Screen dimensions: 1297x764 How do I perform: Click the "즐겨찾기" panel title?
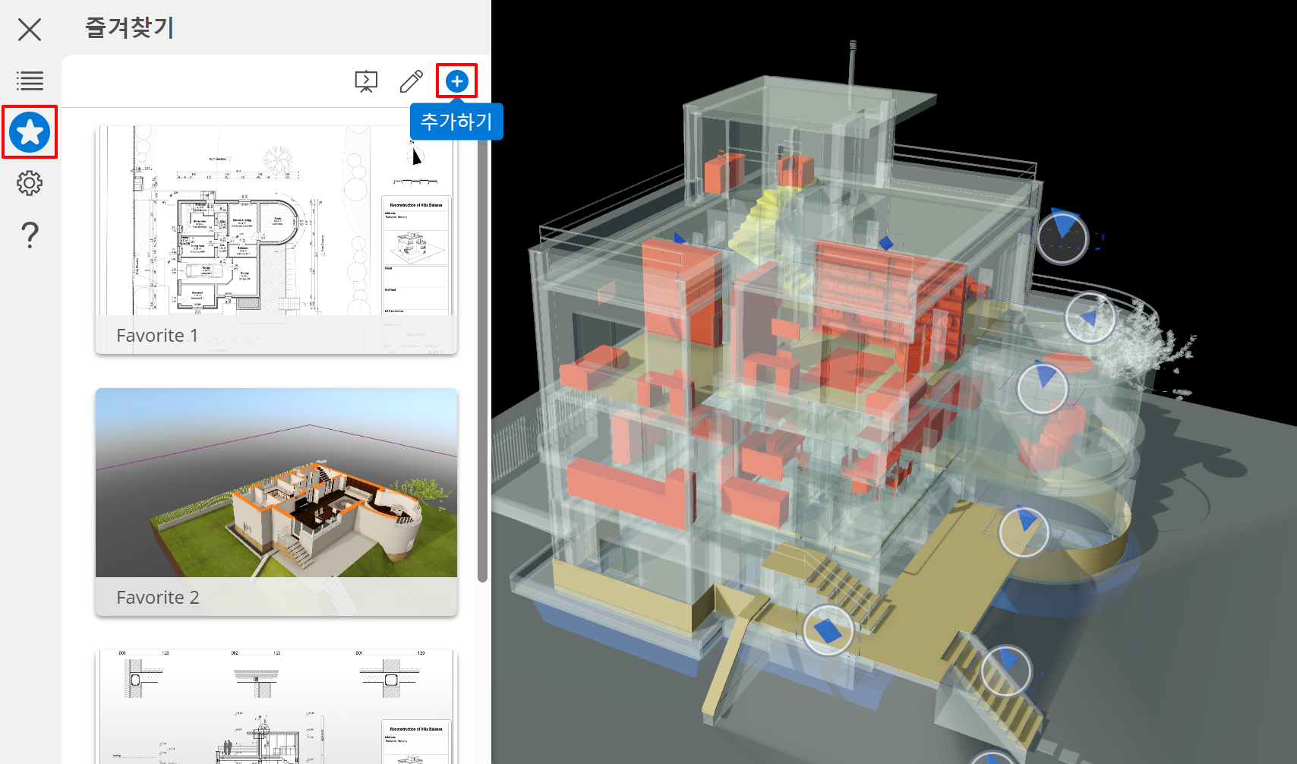coord(130,28)
